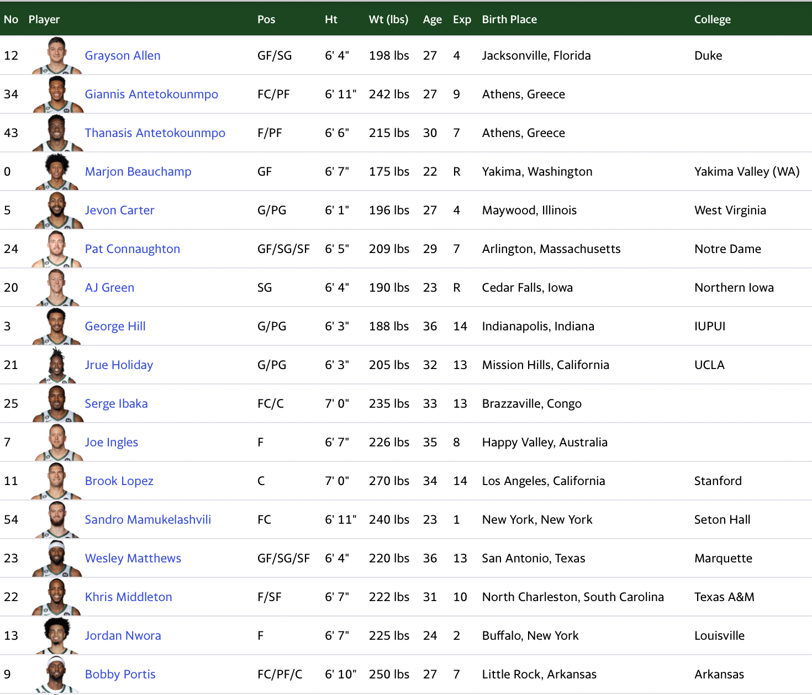Open Brook Lopez's player page

coord(119,481)
